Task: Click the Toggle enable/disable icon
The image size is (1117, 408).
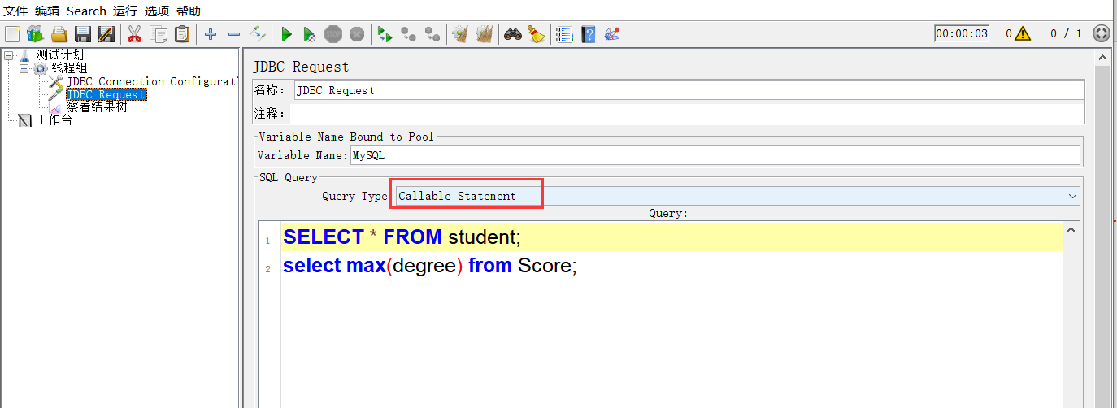Action: 258,34
